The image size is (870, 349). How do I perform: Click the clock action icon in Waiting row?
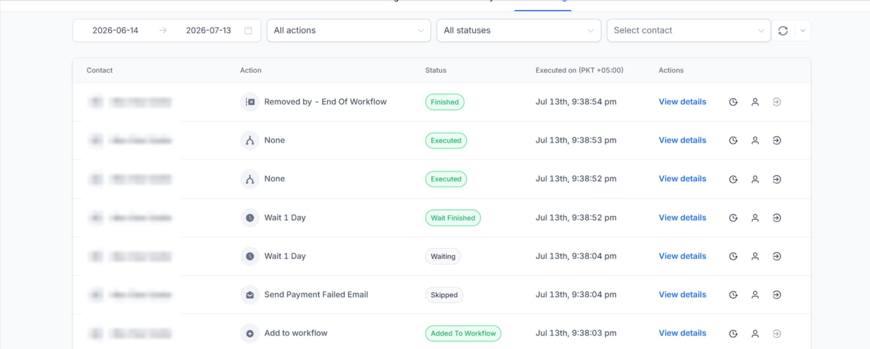tap(250, 256)
